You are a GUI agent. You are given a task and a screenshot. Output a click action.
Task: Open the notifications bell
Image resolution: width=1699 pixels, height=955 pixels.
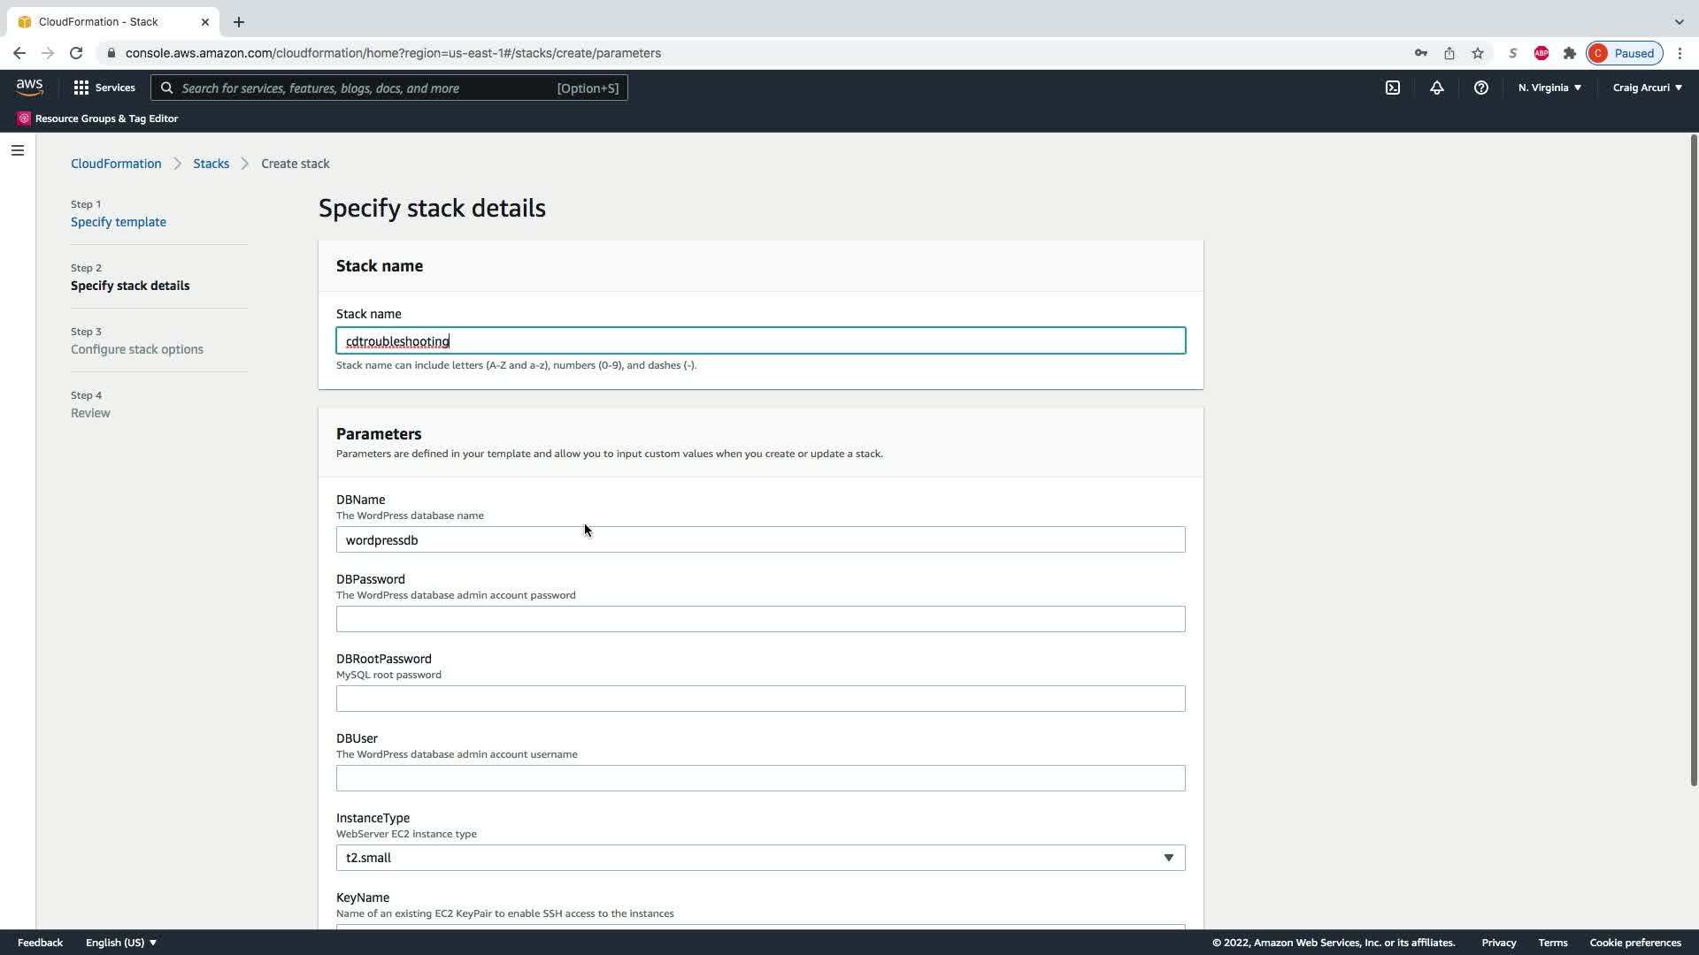(1437, 88)
